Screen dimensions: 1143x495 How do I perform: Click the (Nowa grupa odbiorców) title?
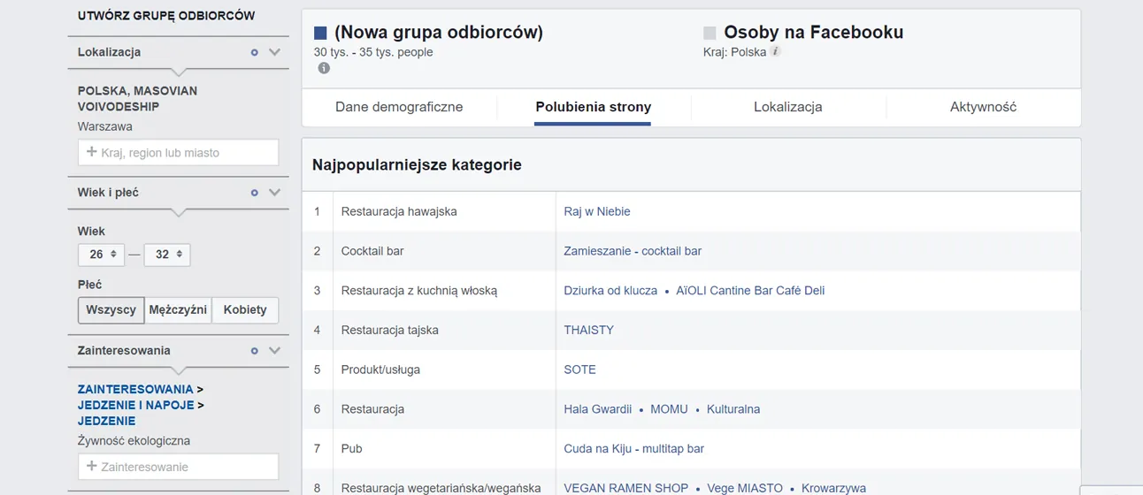tap(439, 33)
